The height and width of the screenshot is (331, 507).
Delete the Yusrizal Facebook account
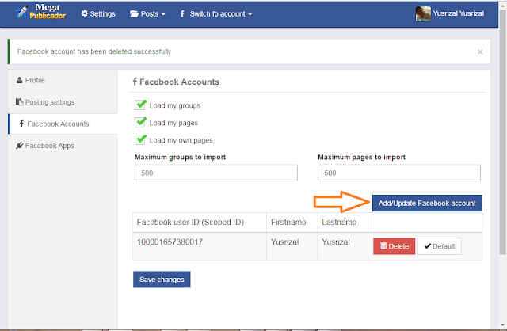pyautogui.click(x=395, y=246)
